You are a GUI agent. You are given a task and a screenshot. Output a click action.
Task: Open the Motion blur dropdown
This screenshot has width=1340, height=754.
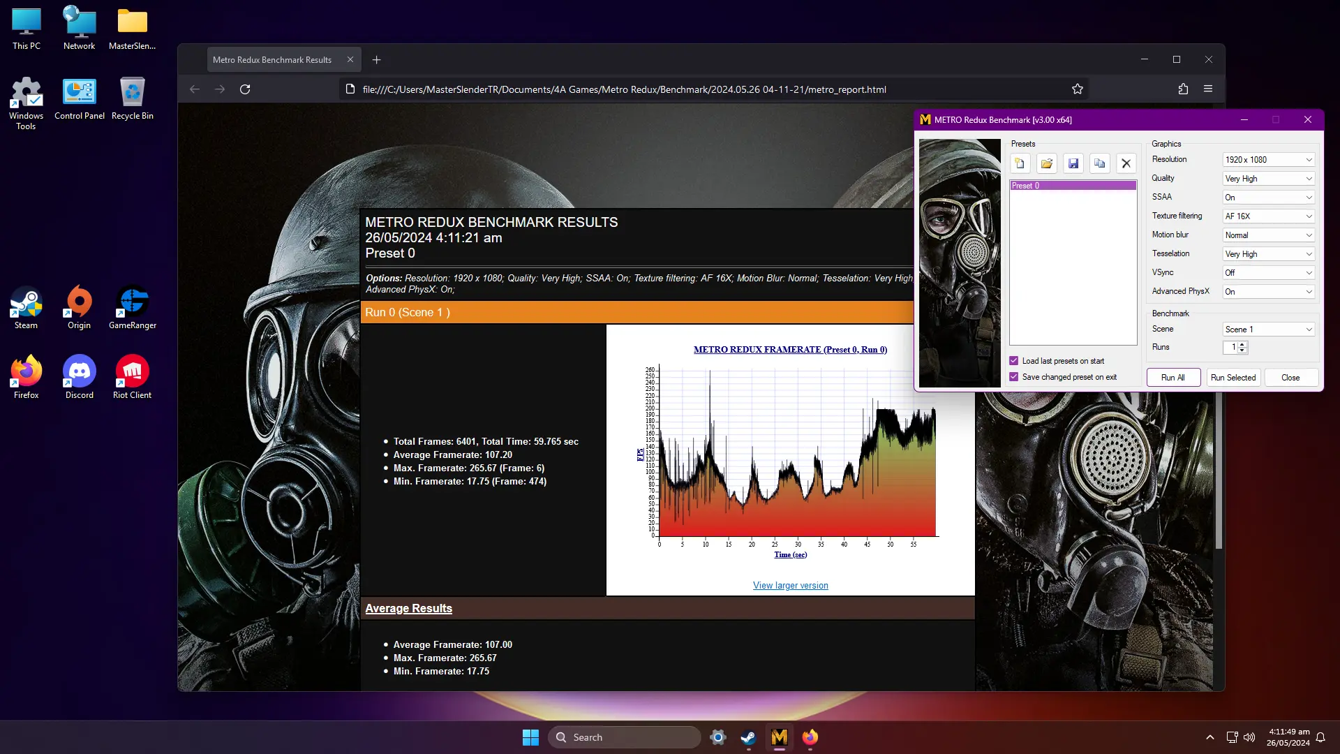pos(1268,235)
